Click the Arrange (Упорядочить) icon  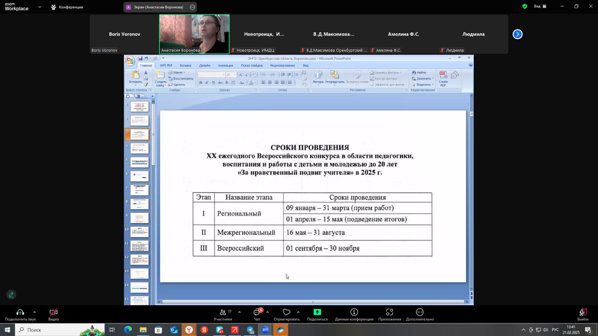coord(335,75)
